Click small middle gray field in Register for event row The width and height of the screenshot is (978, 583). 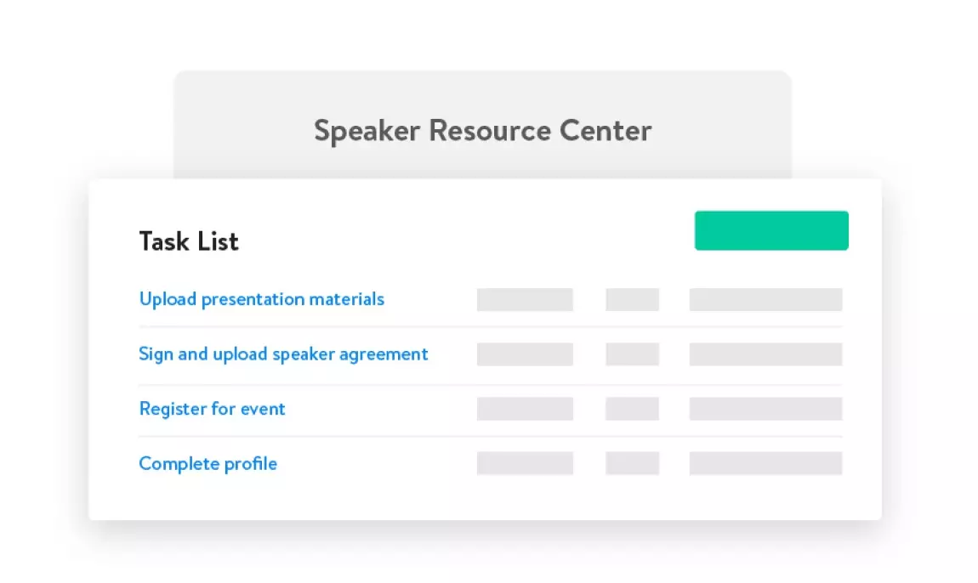[632, 409]
